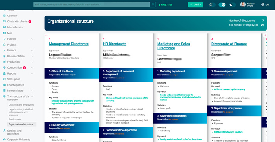275x142 pixels.
Task: Click the Revenue department header
Action: tap(234, 73)
